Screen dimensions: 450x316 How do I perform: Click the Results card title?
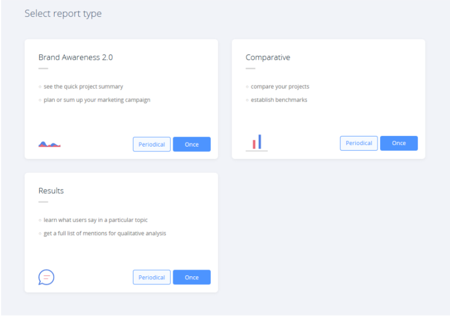click(x=51, y=191)
